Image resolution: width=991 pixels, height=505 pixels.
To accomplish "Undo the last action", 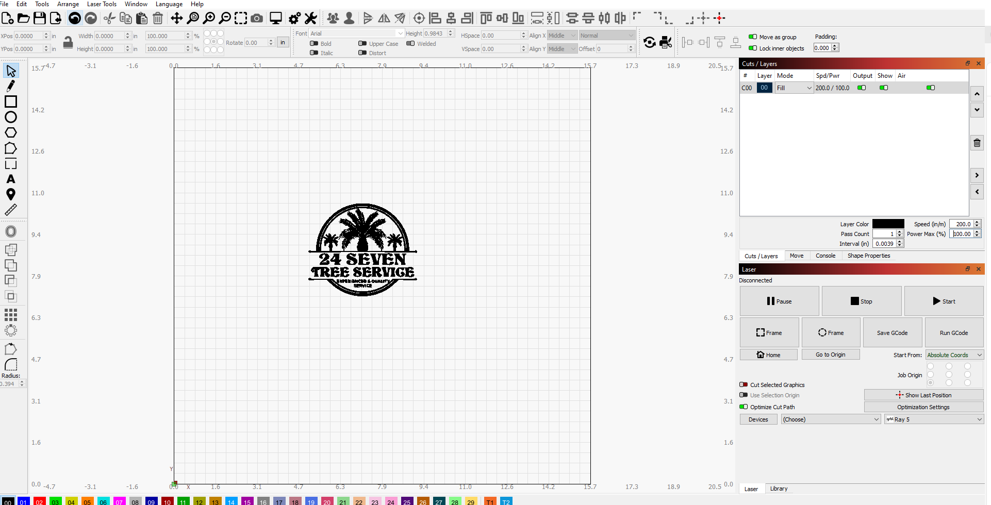I will (x=75, y=19).
